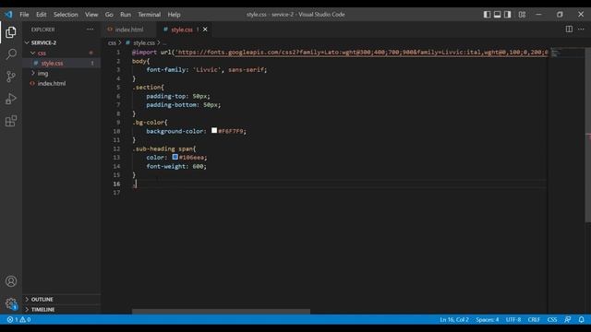Screen dimensions: 591x332
Task: Open editor More Actions ellipsis
Action: coord(581,29)
